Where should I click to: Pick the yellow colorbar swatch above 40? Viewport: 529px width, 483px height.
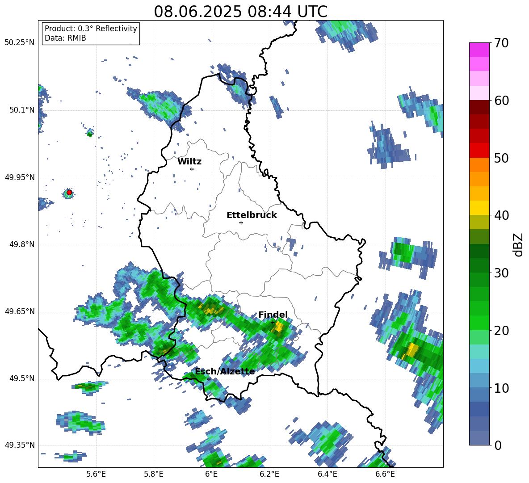tap(479, 208)
